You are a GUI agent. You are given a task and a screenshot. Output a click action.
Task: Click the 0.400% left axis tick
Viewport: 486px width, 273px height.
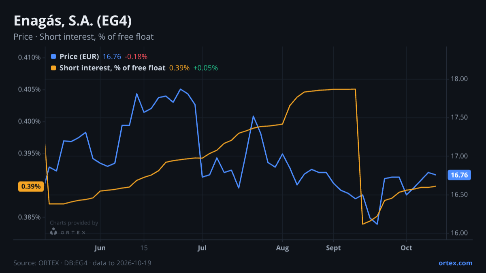(x=29, y=121)
